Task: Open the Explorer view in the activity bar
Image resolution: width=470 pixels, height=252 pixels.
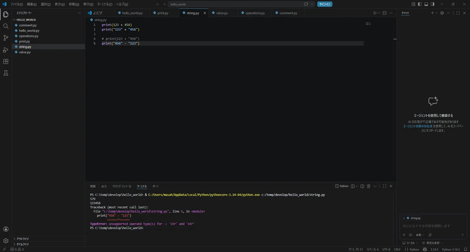Action: click(6, 14)
